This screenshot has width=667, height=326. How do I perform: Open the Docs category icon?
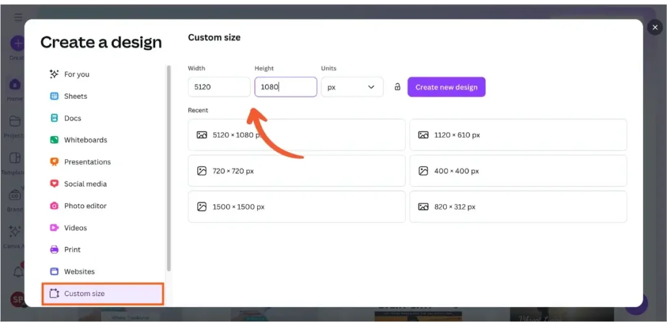[55, 118]
